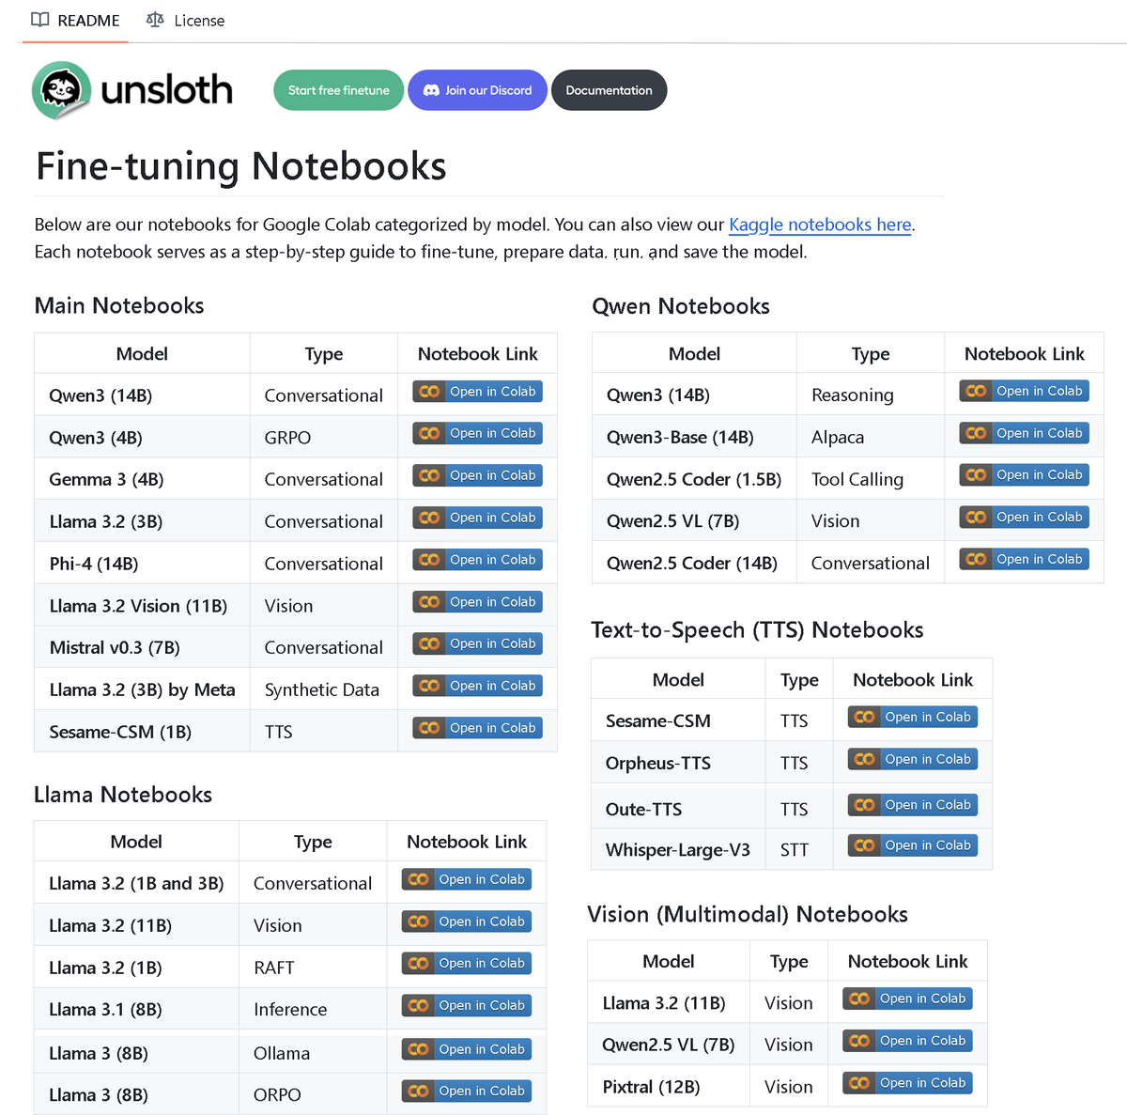This screenshot has height=1115, width=1127.
Task: Follow the Kaggle notebooks here link
Action: point(820,225)
